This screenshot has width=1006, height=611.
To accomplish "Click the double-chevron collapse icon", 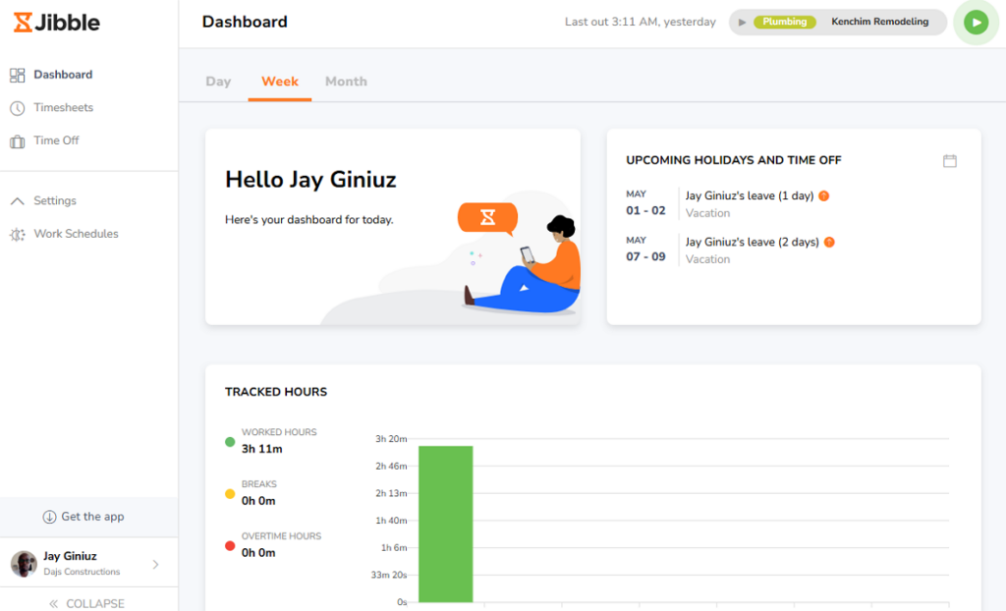I will [x=53, y=603].
